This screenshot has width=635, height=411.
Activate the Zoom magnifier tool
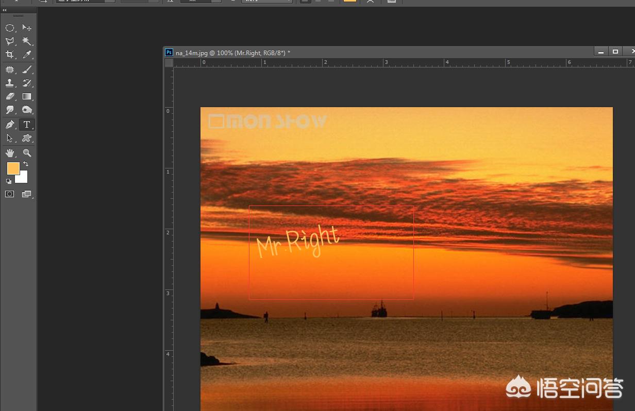[27, 153]
